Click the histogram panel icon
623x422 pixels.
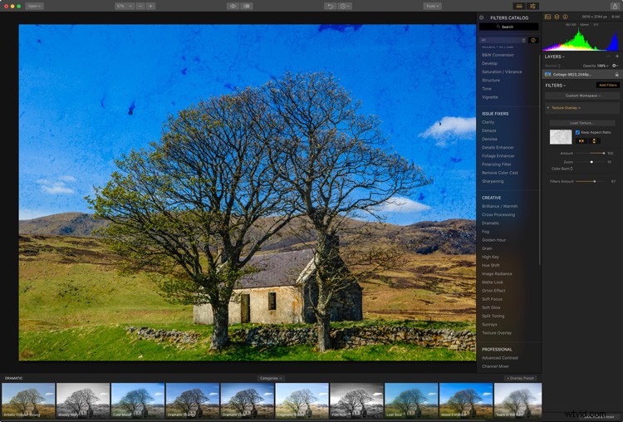pos(548,17)
